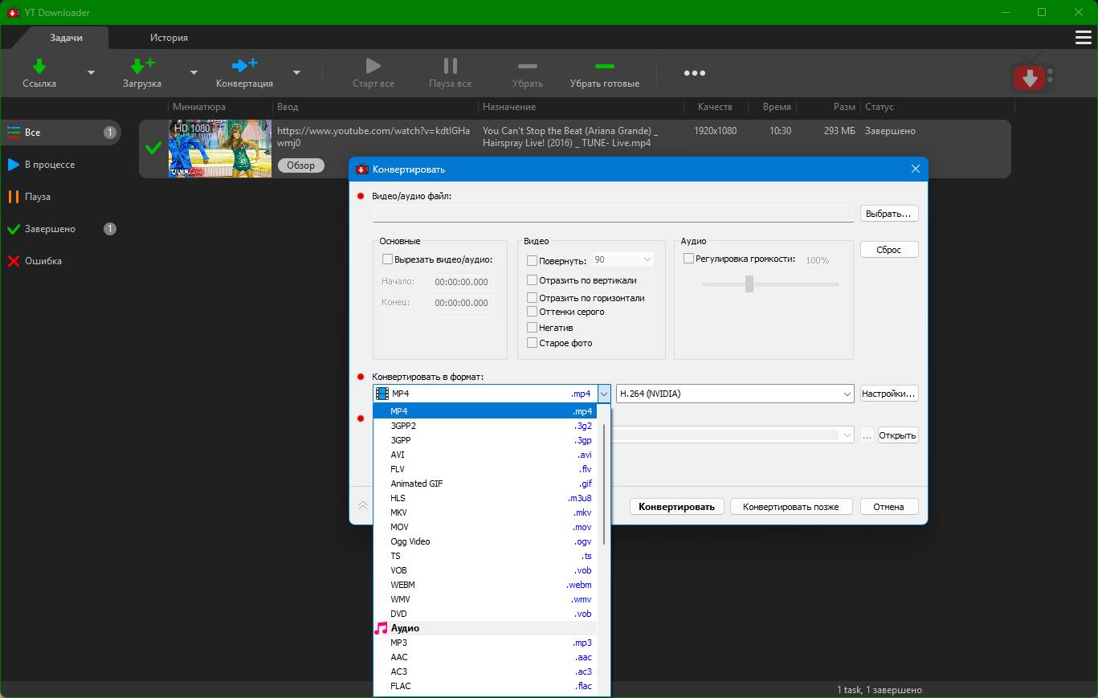Switch to the История tab
Image resolution: width=1098 pixels, height=698 pixels.
(x=169, y=38)
